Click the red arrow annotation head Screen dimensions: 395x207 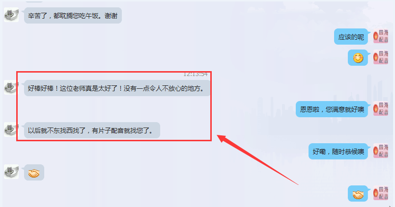pos(222,139)
